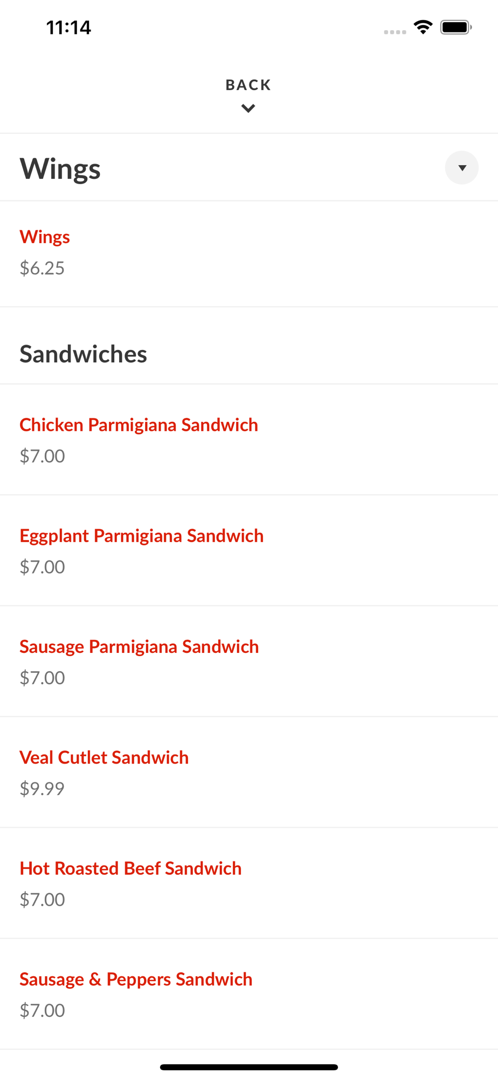Tap the home indicator bar
This screenshot has height=1080, width=498.
click(248, 1067)
